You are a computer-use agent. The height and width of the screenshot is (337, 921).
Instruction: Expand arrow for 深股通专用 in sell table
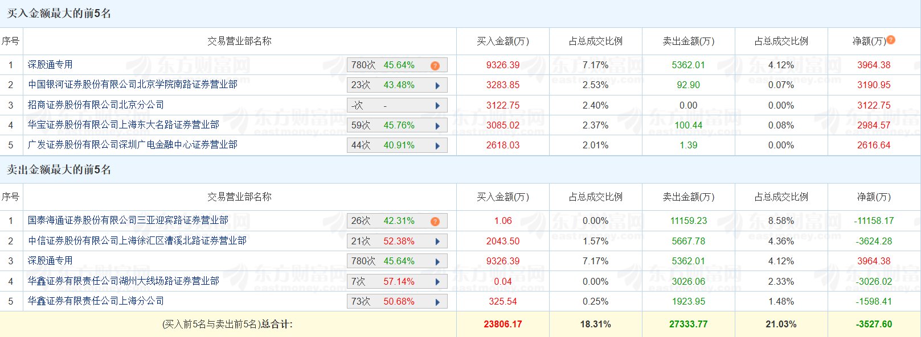(437, 261)
